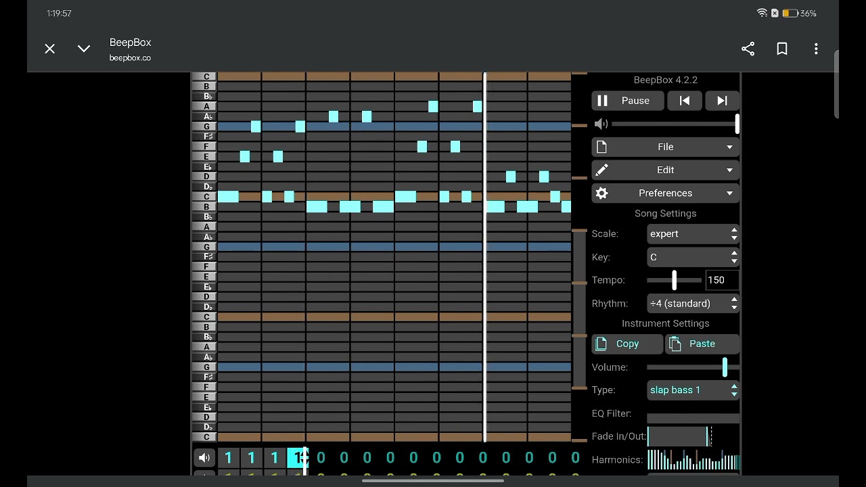Bookmark the BeepBox page
Screen dimensions: 866x487
(782, 49)
